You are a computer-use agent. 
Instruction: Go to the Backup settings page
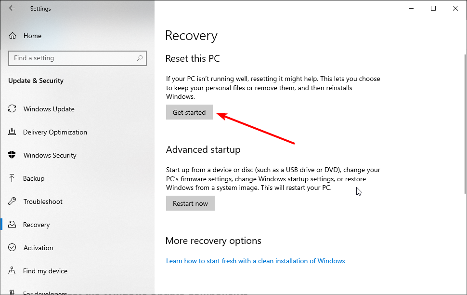click(34, 178)
